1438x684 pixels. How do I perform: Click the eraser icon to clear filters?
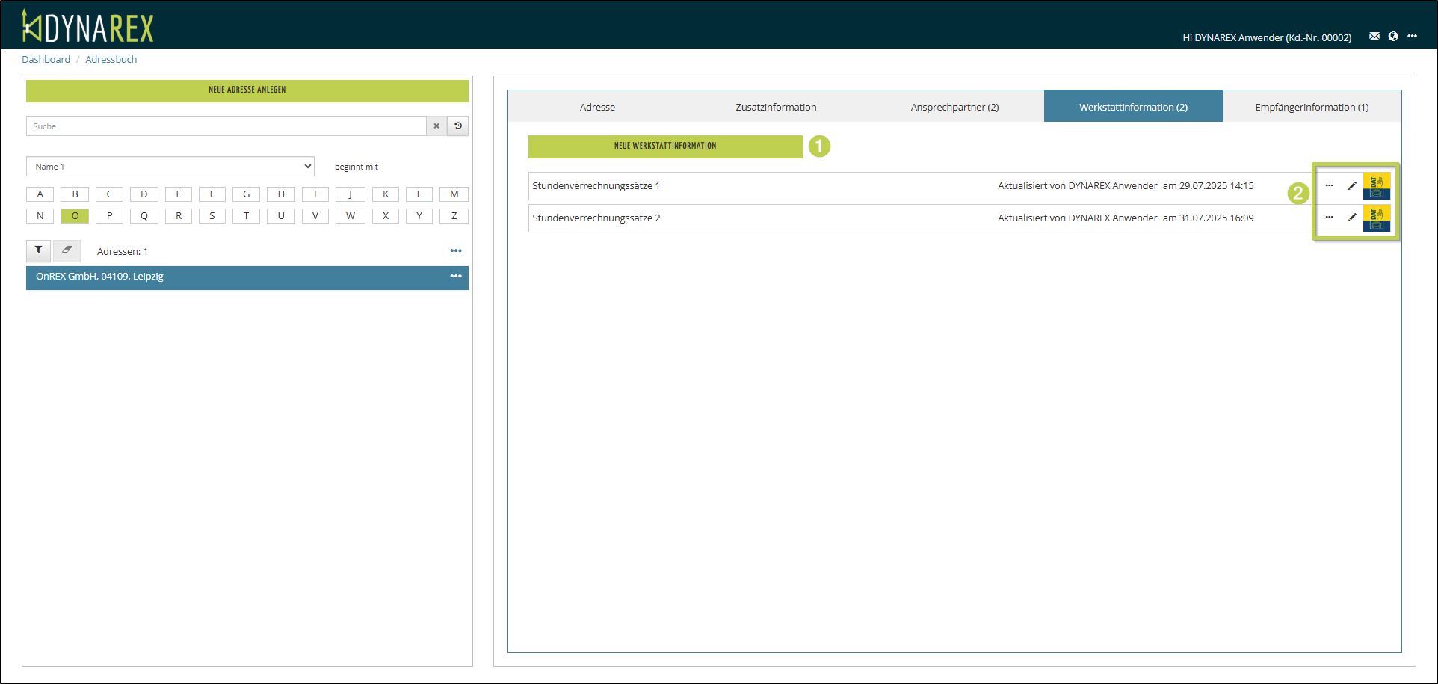[67, 250]
